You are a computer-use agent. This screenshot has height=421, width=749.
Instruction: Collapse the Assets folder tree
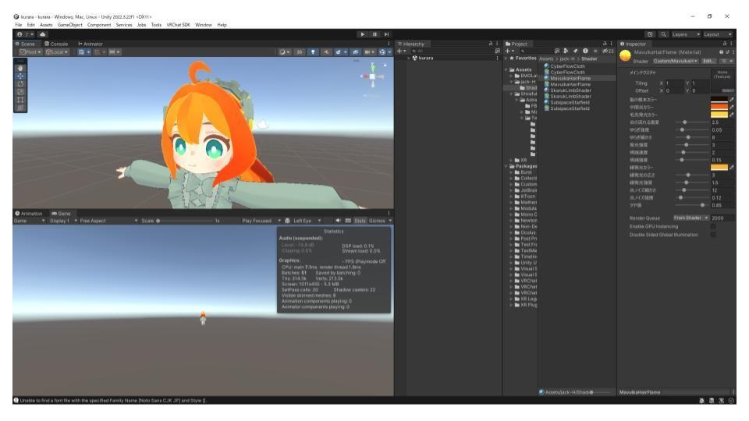(506, 69)
